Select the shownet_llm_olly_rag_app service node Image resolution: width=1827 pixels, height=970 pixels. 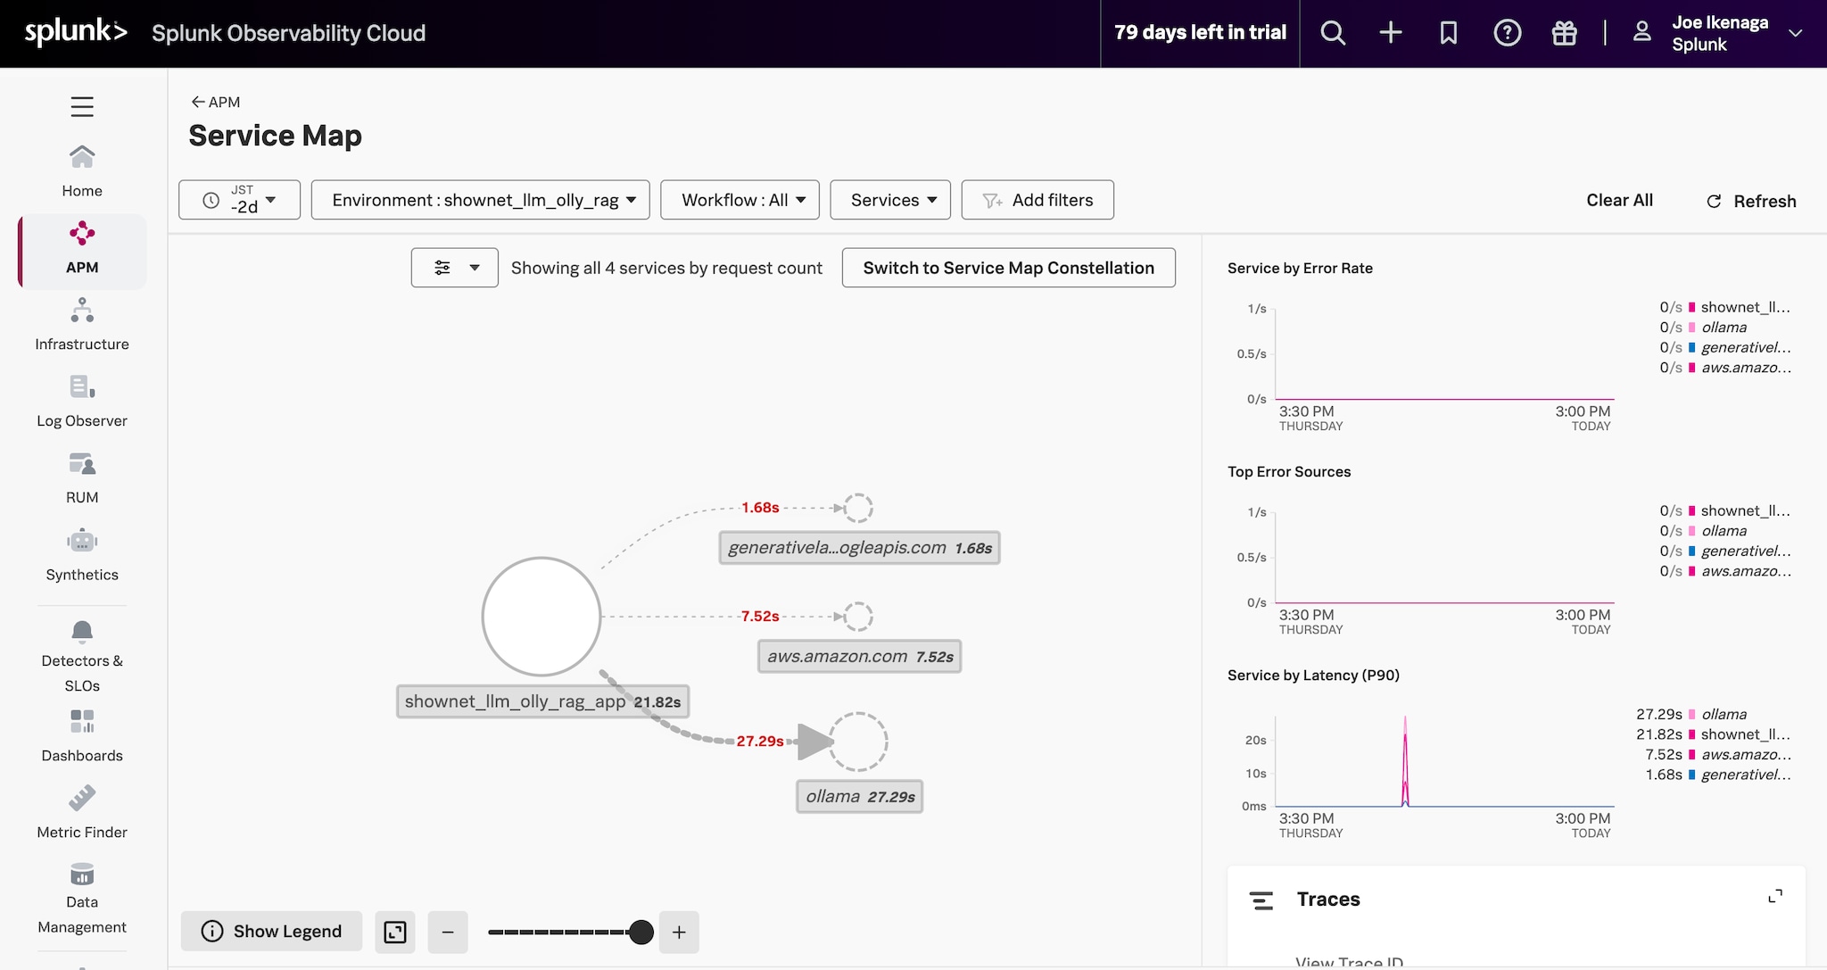(x=541, y=617)
